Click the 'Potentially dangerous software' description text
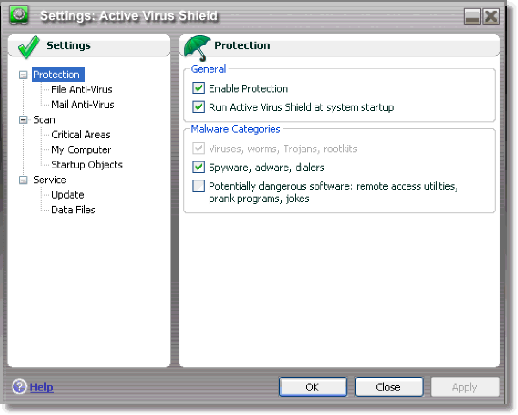The image size is (518, 415). pyautogui.click(x=333, y=193)
